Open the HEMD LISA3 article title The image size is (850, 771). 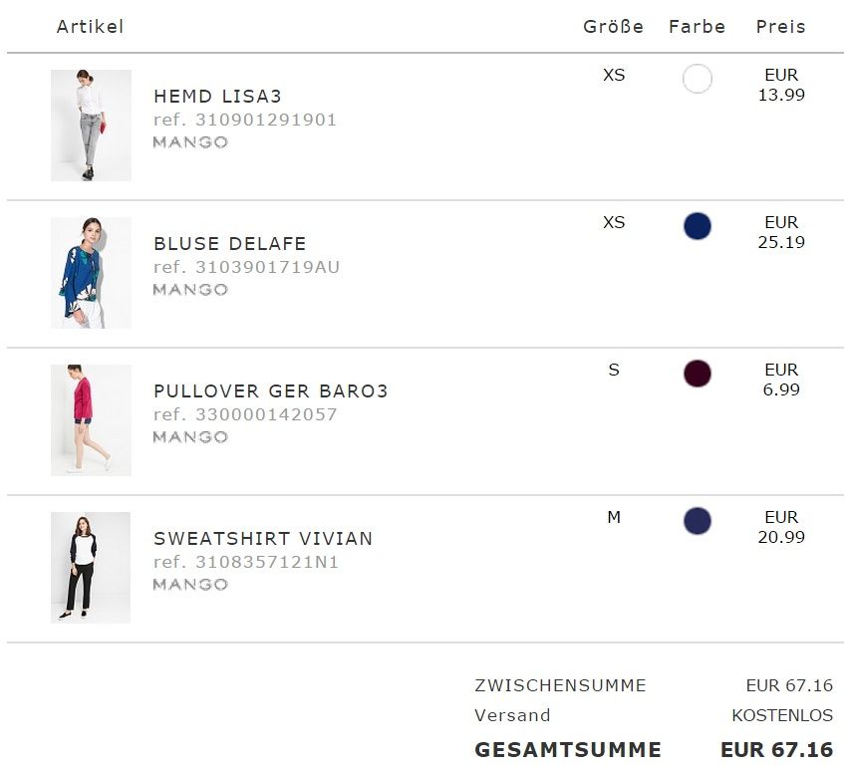click(217, 97)
